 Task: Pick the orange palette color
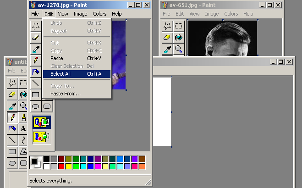click(x=142, y=166)
